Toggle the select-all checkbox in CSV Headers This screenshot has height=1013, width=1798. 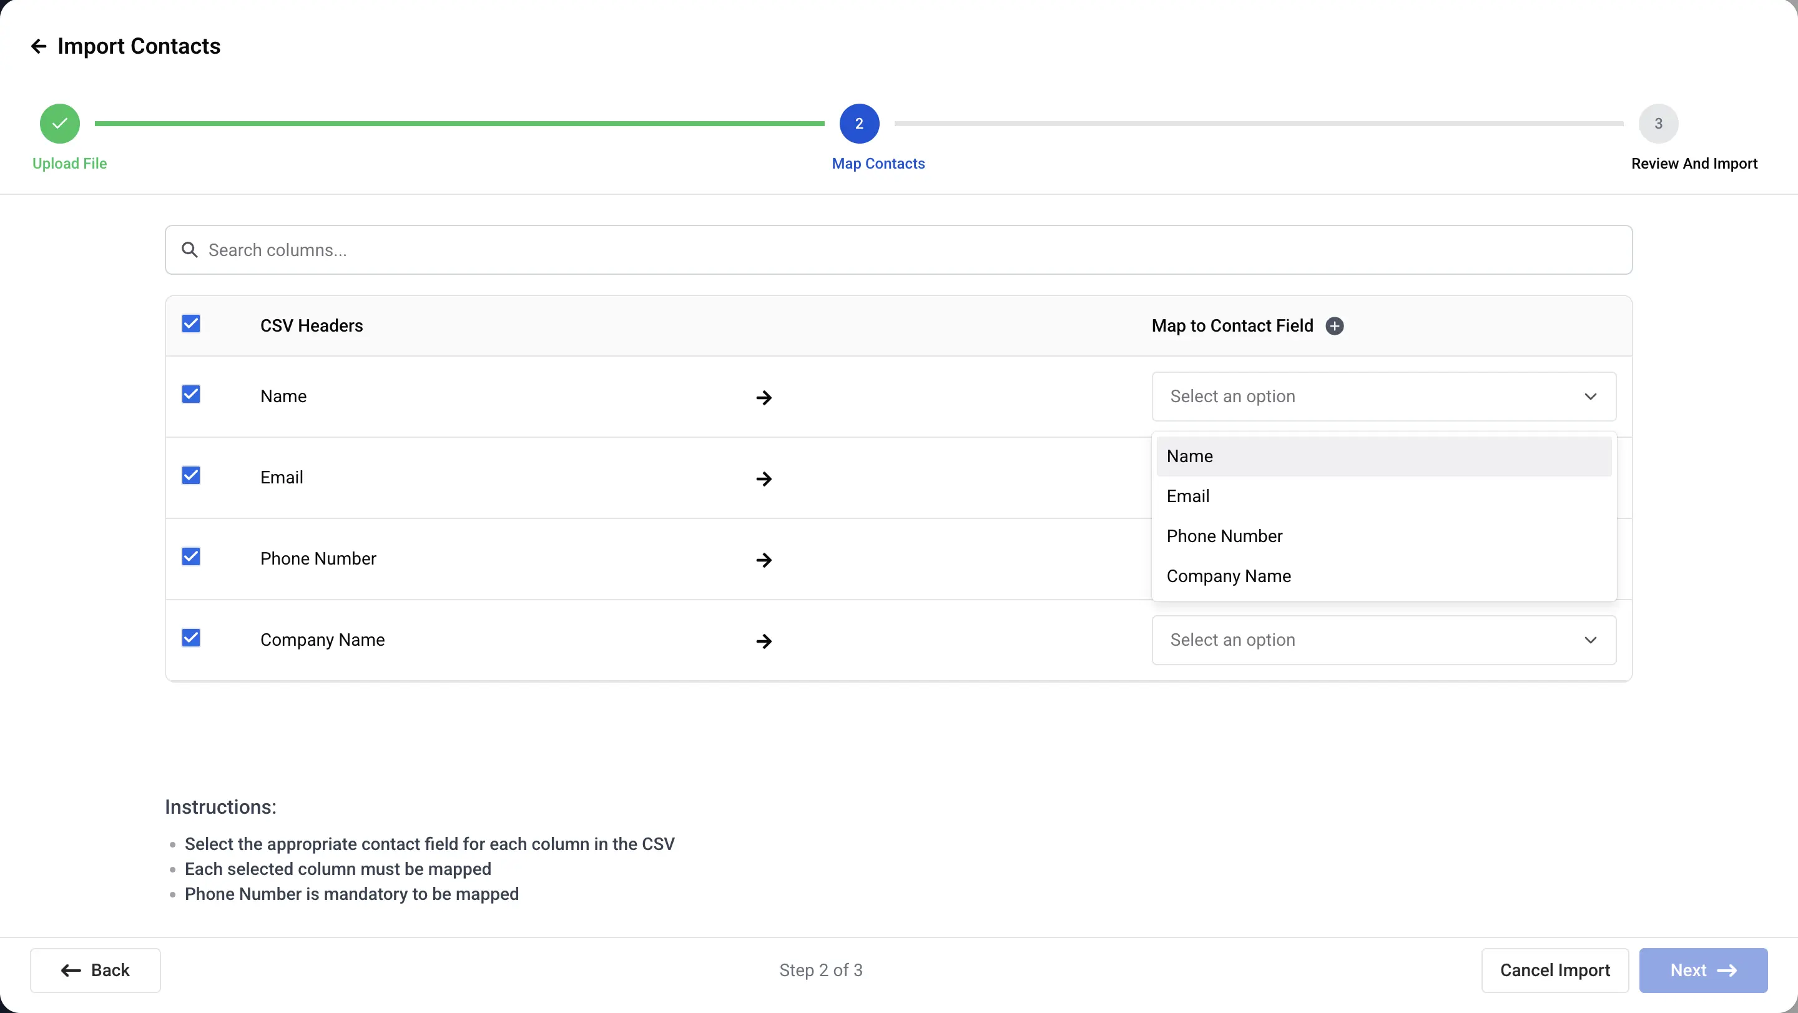(190, 324)
